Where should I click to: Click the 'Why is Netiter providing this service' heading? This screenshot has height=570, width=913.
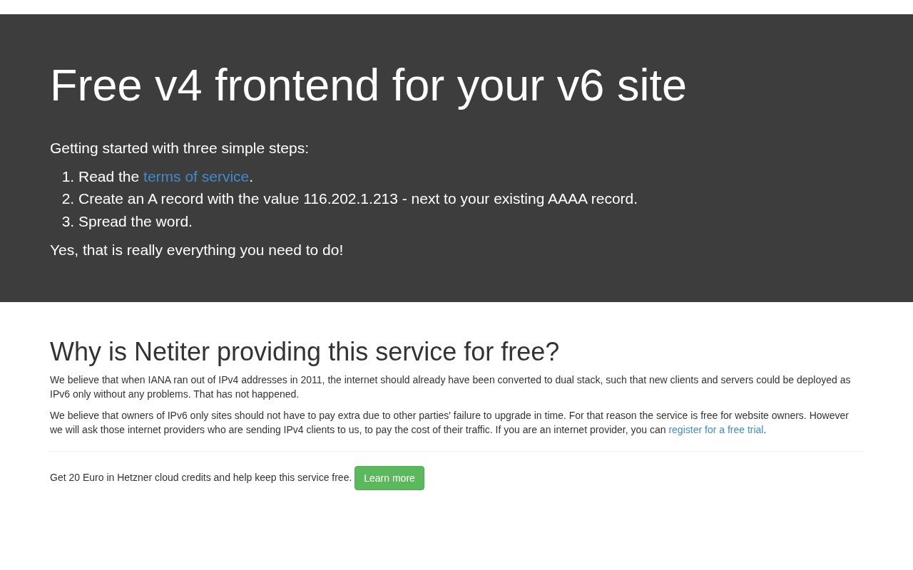305,352
